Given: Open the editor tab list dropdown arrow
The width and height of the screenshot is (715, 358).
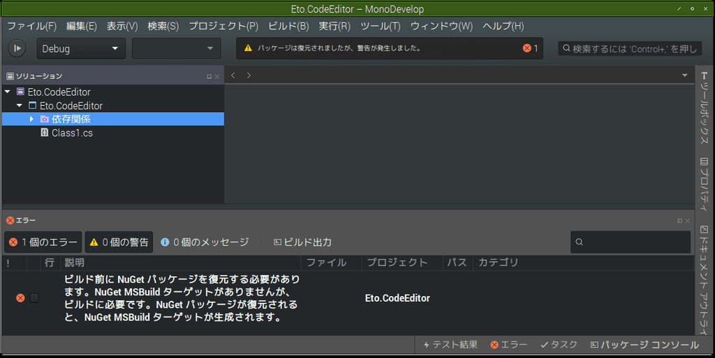Looking at the screenshot, I should (x=684, y=75).
